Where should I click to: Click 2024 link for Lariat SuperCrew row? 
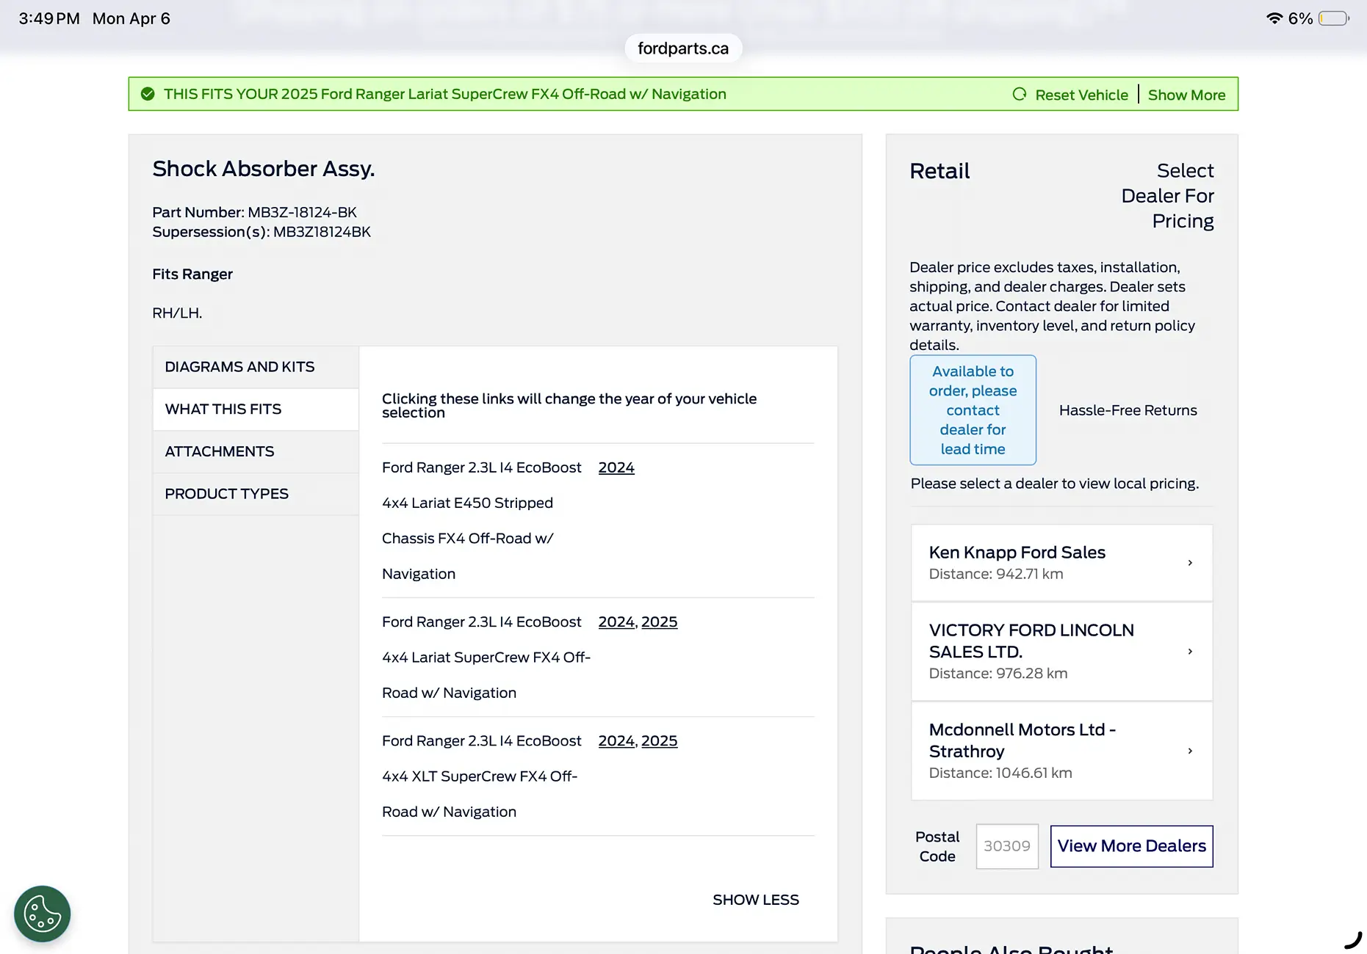(x=616, y=622)
